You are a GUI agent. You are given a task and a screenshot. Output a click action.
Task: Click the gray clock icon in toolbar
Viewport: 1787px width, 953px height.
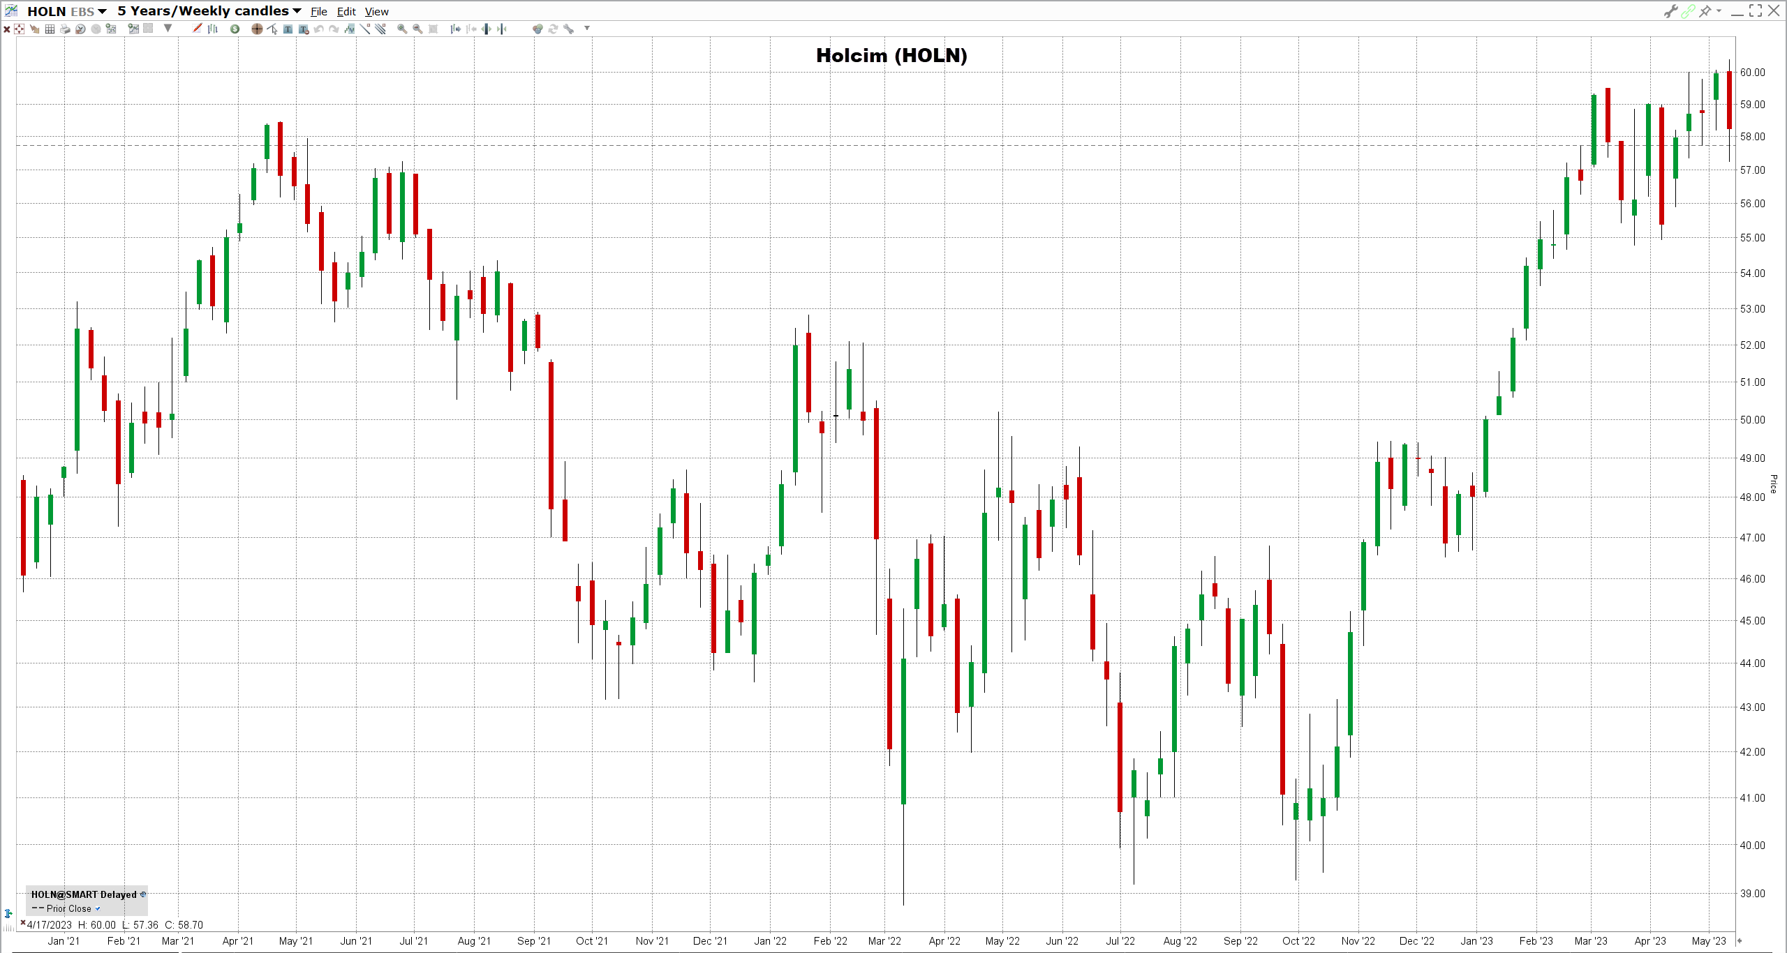click(x=96, y=29)
